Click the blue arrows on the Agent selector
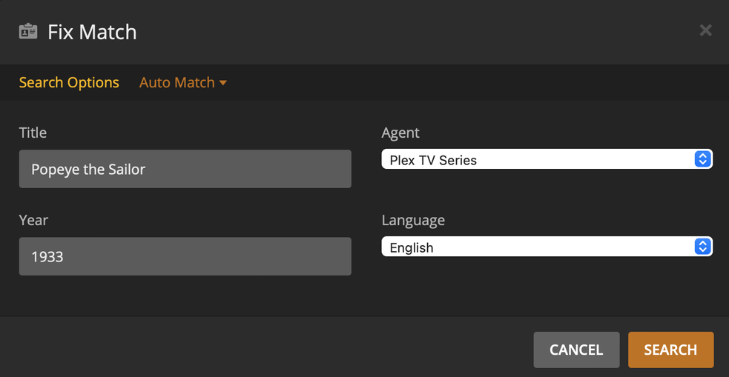The width and height of the screenshot is (729, 377). click(x=702, y=159)
